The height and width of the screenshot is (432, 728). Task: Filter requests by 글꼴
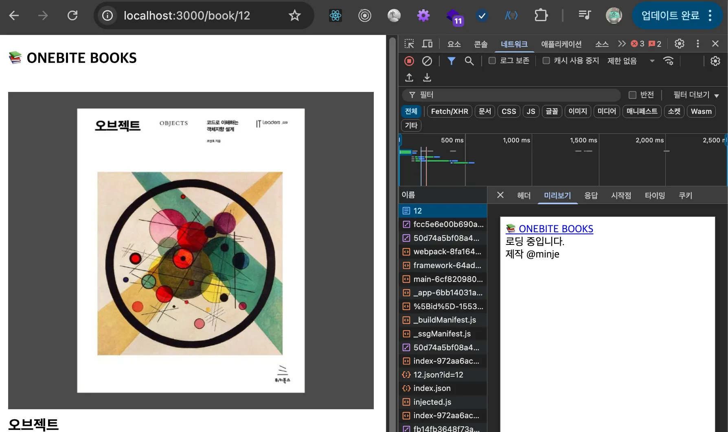pos(552,111)
